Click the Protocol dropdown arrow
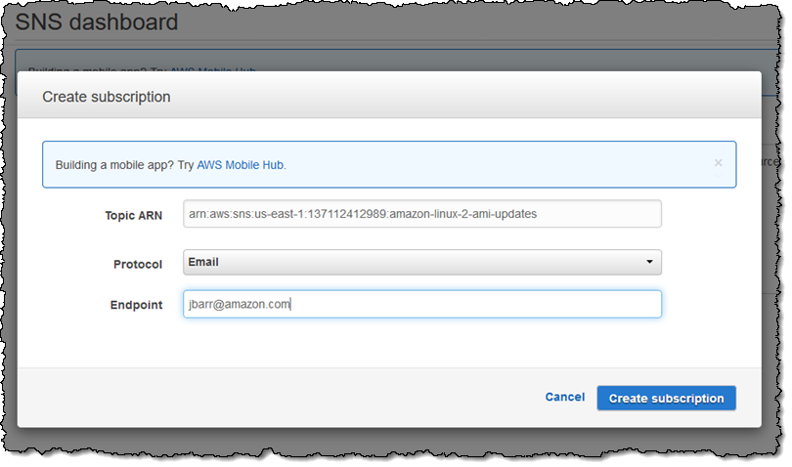The width and height of the screenshot is (792, 467). coord(648,262)
